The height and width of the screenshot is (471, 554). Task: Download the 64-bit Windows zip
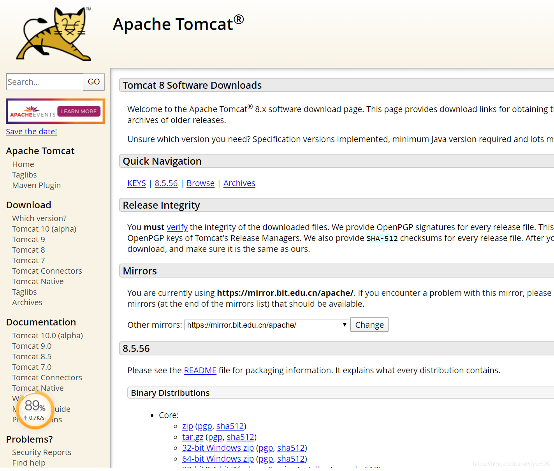coord(218,459)
